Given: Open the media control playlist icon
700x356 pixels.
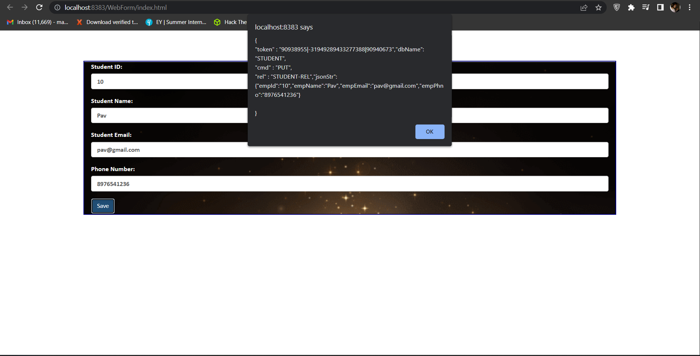Looking at the screenshot, I should [x=646, y=7].
